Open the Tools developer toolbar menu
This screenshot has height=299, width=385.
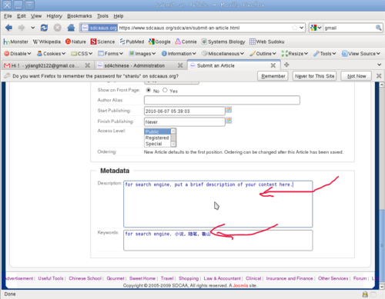325,54
